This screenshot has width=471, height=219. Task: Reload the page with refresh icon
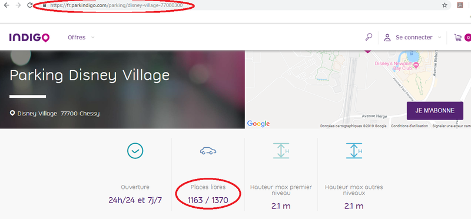30,5
